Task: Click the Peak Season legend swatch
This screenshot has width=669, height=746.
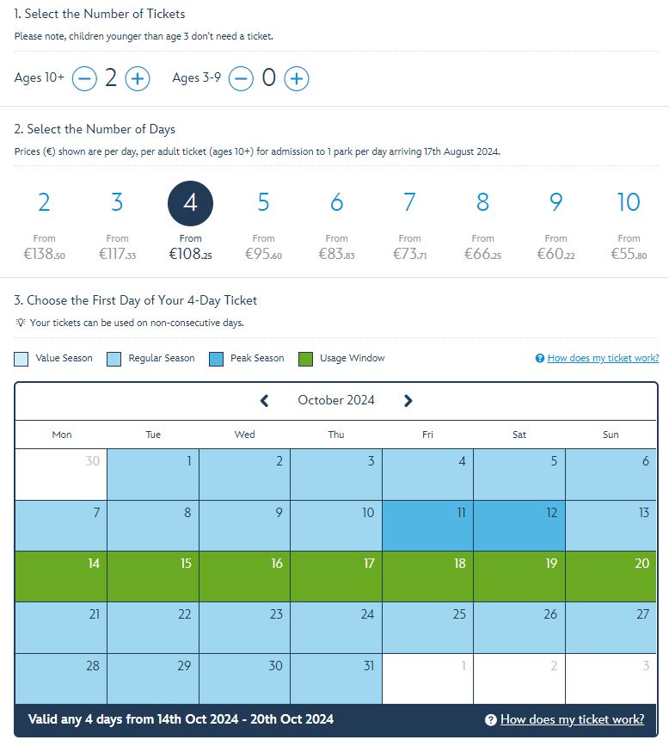Action: point(217,359)
